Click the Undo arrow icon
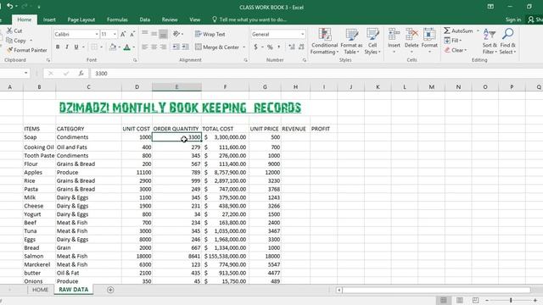The image size is (543, 305). pyautogui.click(x=9, y=6)
